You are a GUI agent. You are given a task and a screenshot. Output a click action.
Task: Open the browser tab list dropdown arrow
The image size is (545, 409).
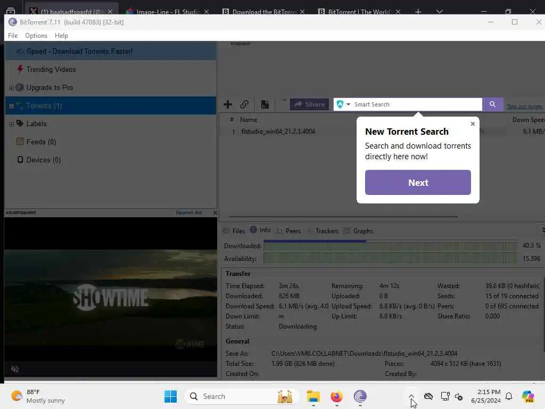[439, 12]
